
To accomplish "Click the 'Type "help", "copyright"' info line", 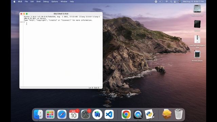I will tap(58, 20).
